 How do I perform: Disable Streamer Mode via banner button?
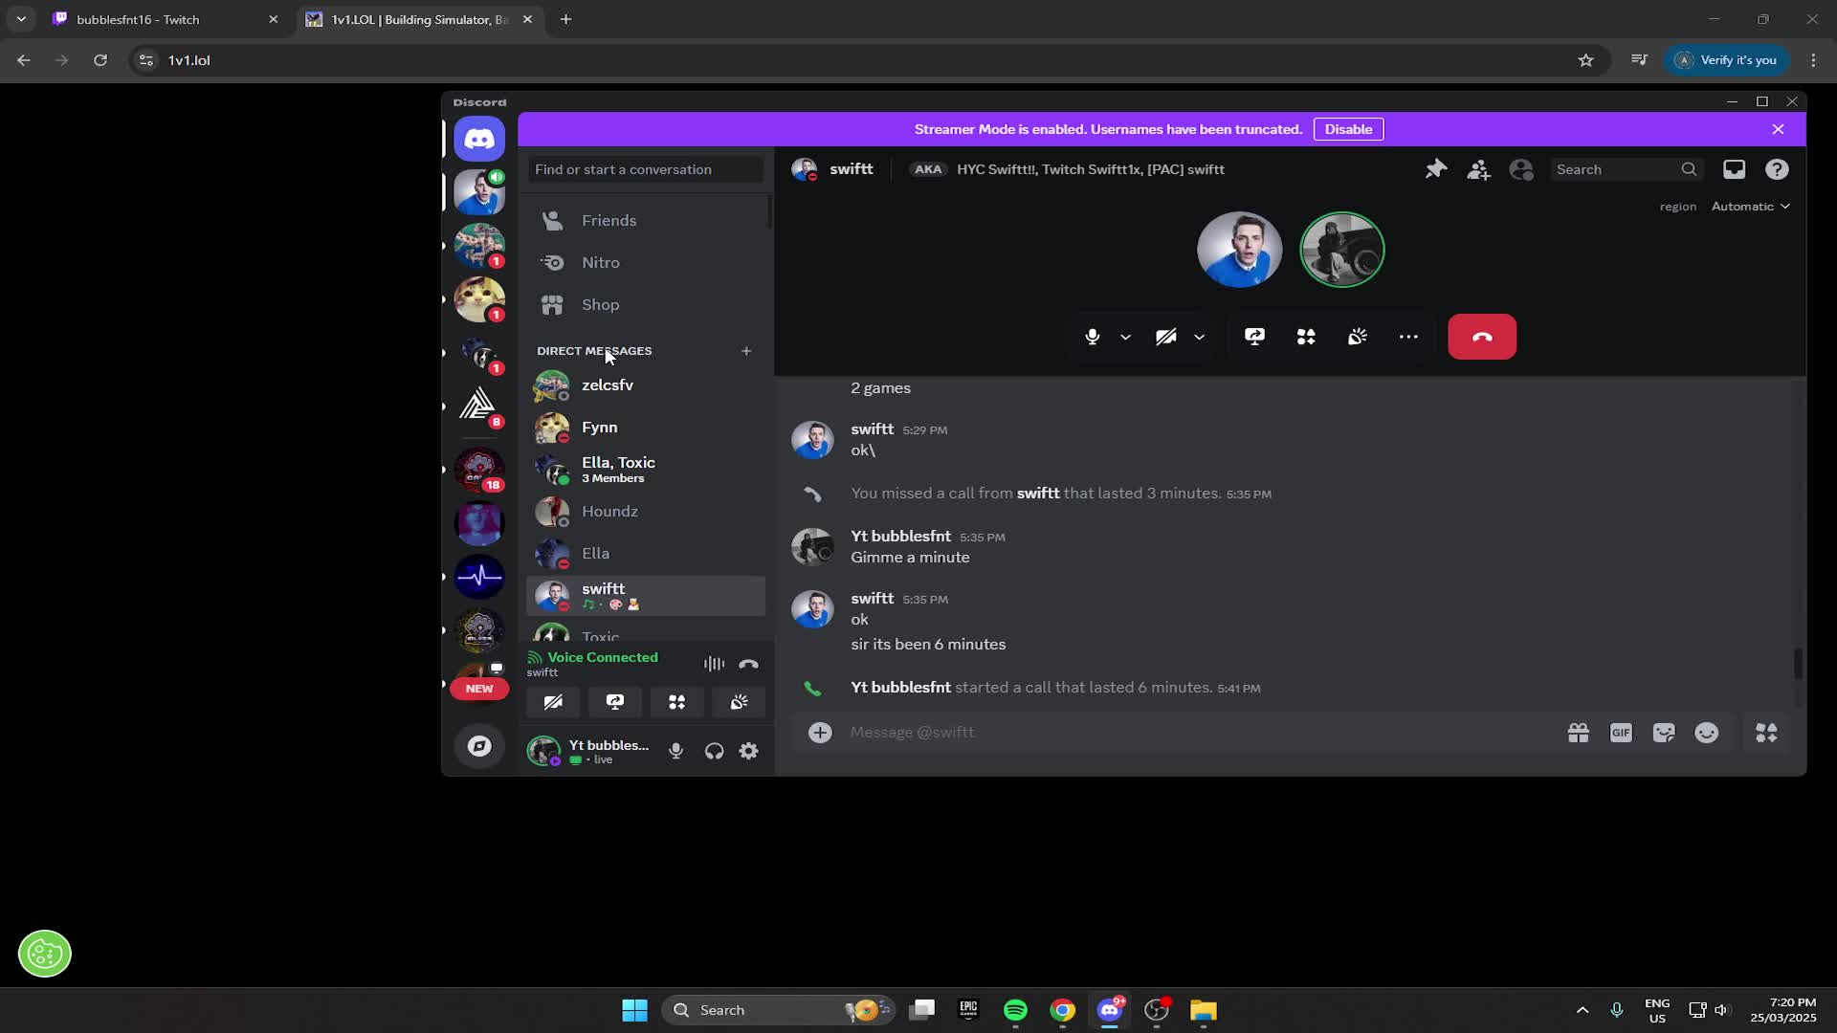tap(1348, 129)
